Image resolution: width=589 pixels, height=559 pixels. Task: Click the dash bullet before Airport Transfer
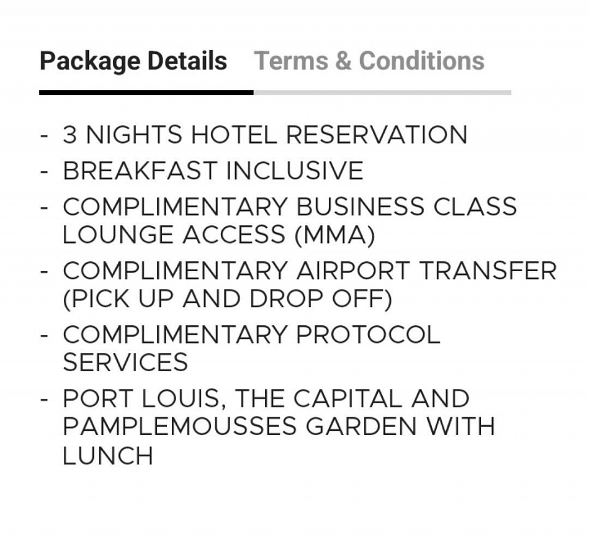coord(44,272)
